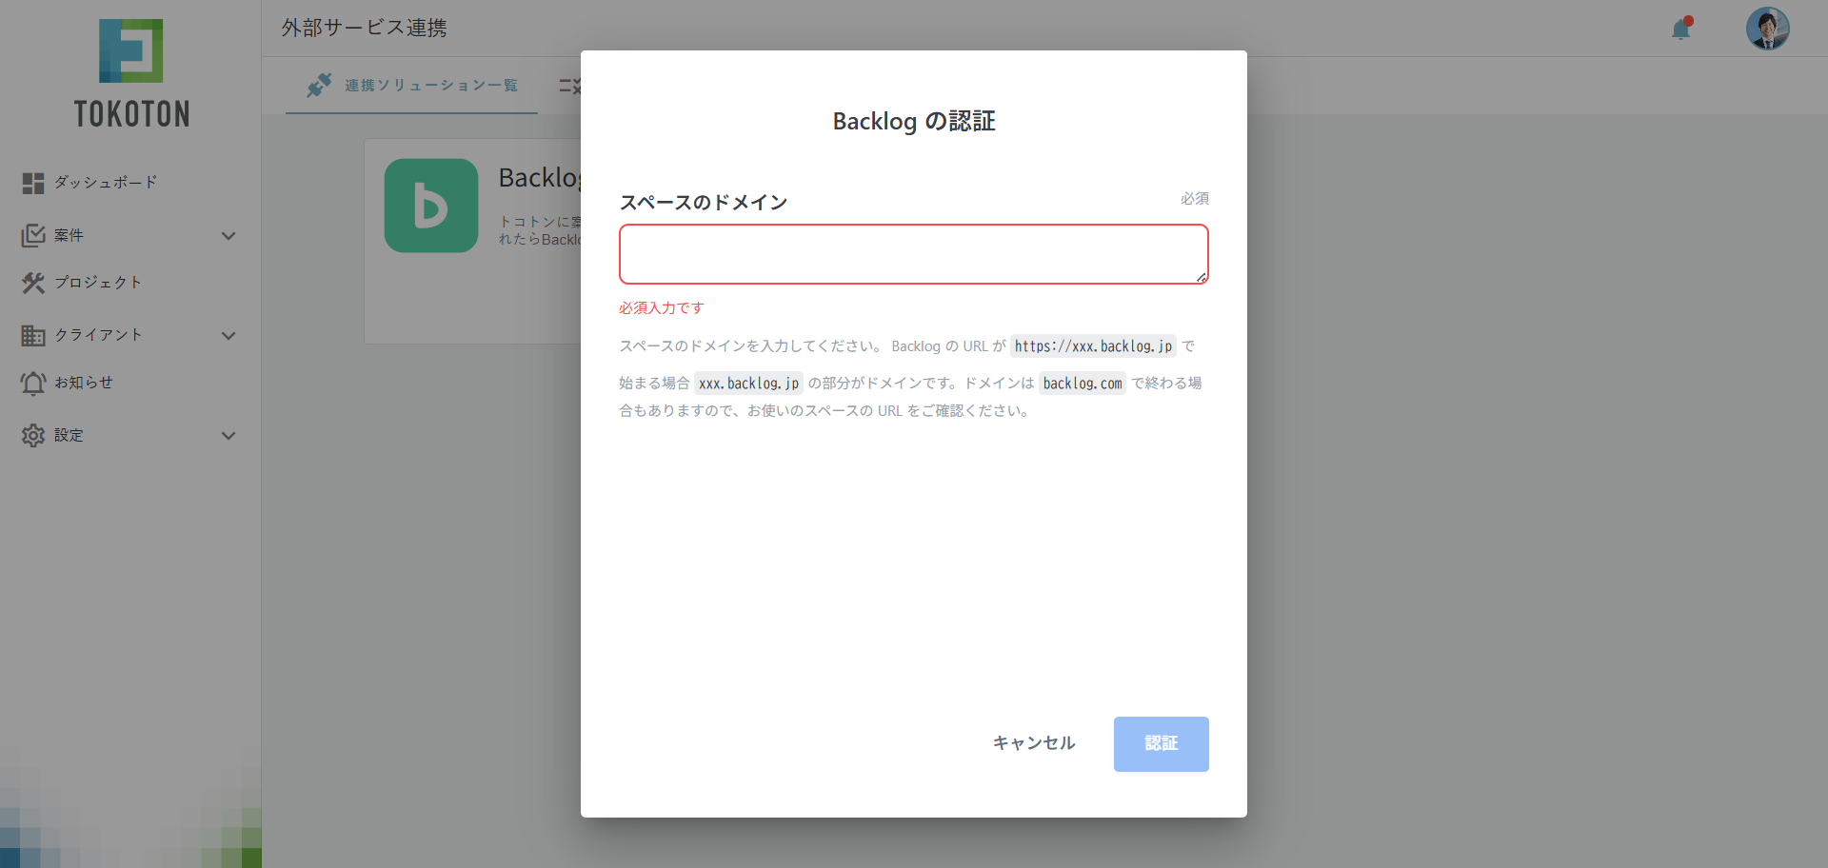Open the お知らせ bell icon in sidebar

pos(33,383)
